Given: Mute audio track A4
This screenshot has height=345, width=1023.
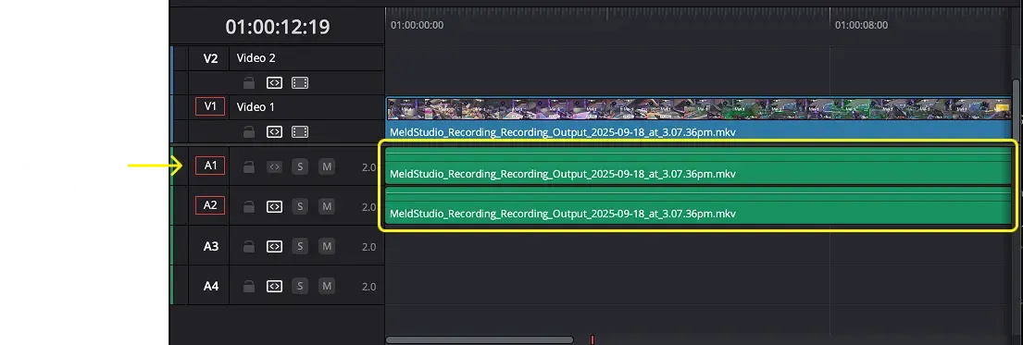Looking at the screenshot, I should click(x=327, y=286).
